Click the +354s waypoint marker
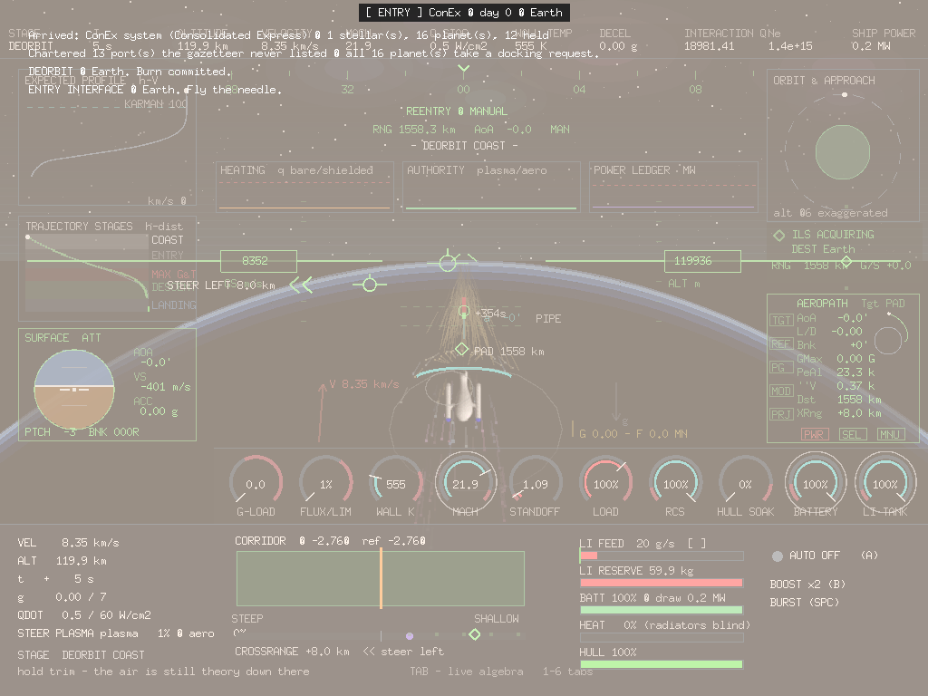The width and height of the screenshot is (928, 696). point(464,312)
